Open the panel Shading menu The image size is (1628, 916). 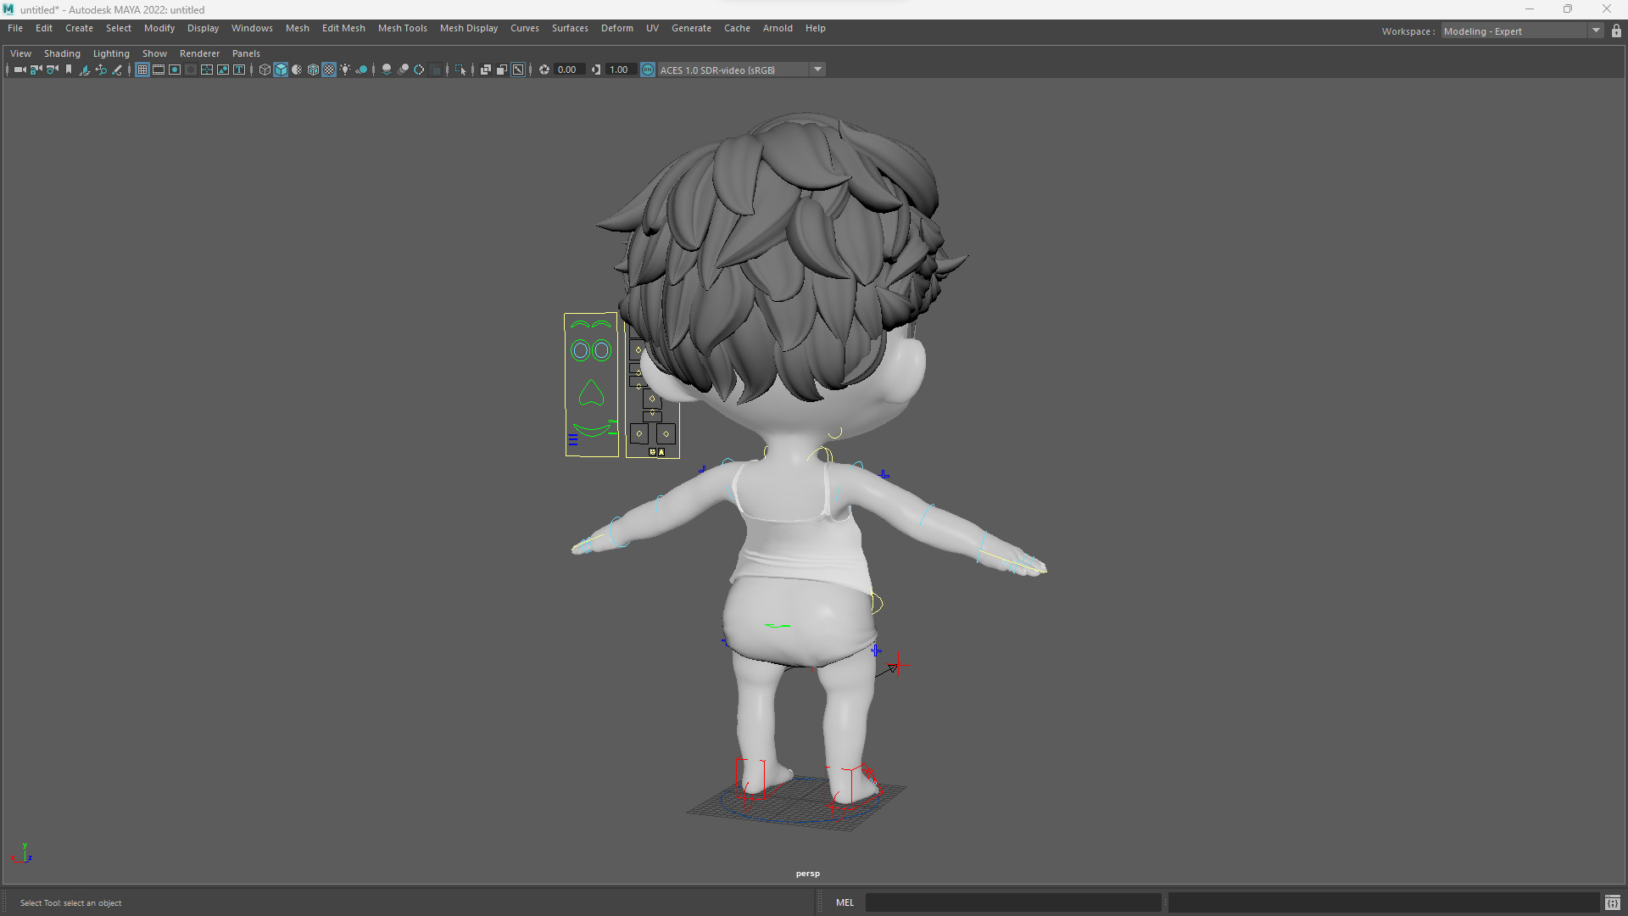point(62,53)
